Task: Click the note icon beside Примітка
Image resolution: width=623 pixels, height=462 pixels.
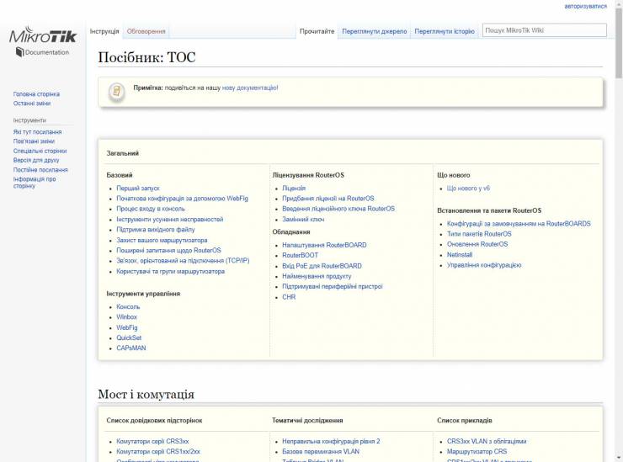Action: pos(116,92)
